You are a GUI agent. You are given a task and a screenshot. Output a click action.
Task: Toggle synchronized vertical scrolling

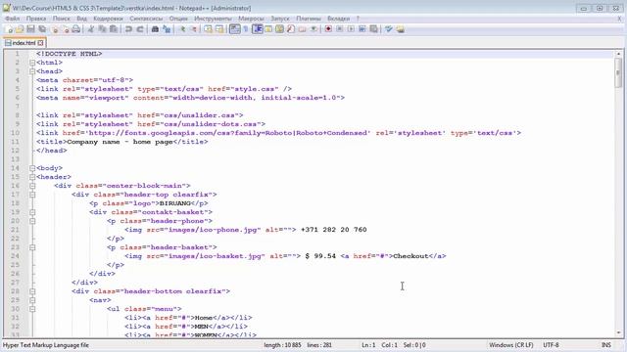tap(208, 29)
